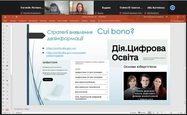Open the Конструктор ribbon tab

pyautogui.click(x=33, y=21)
